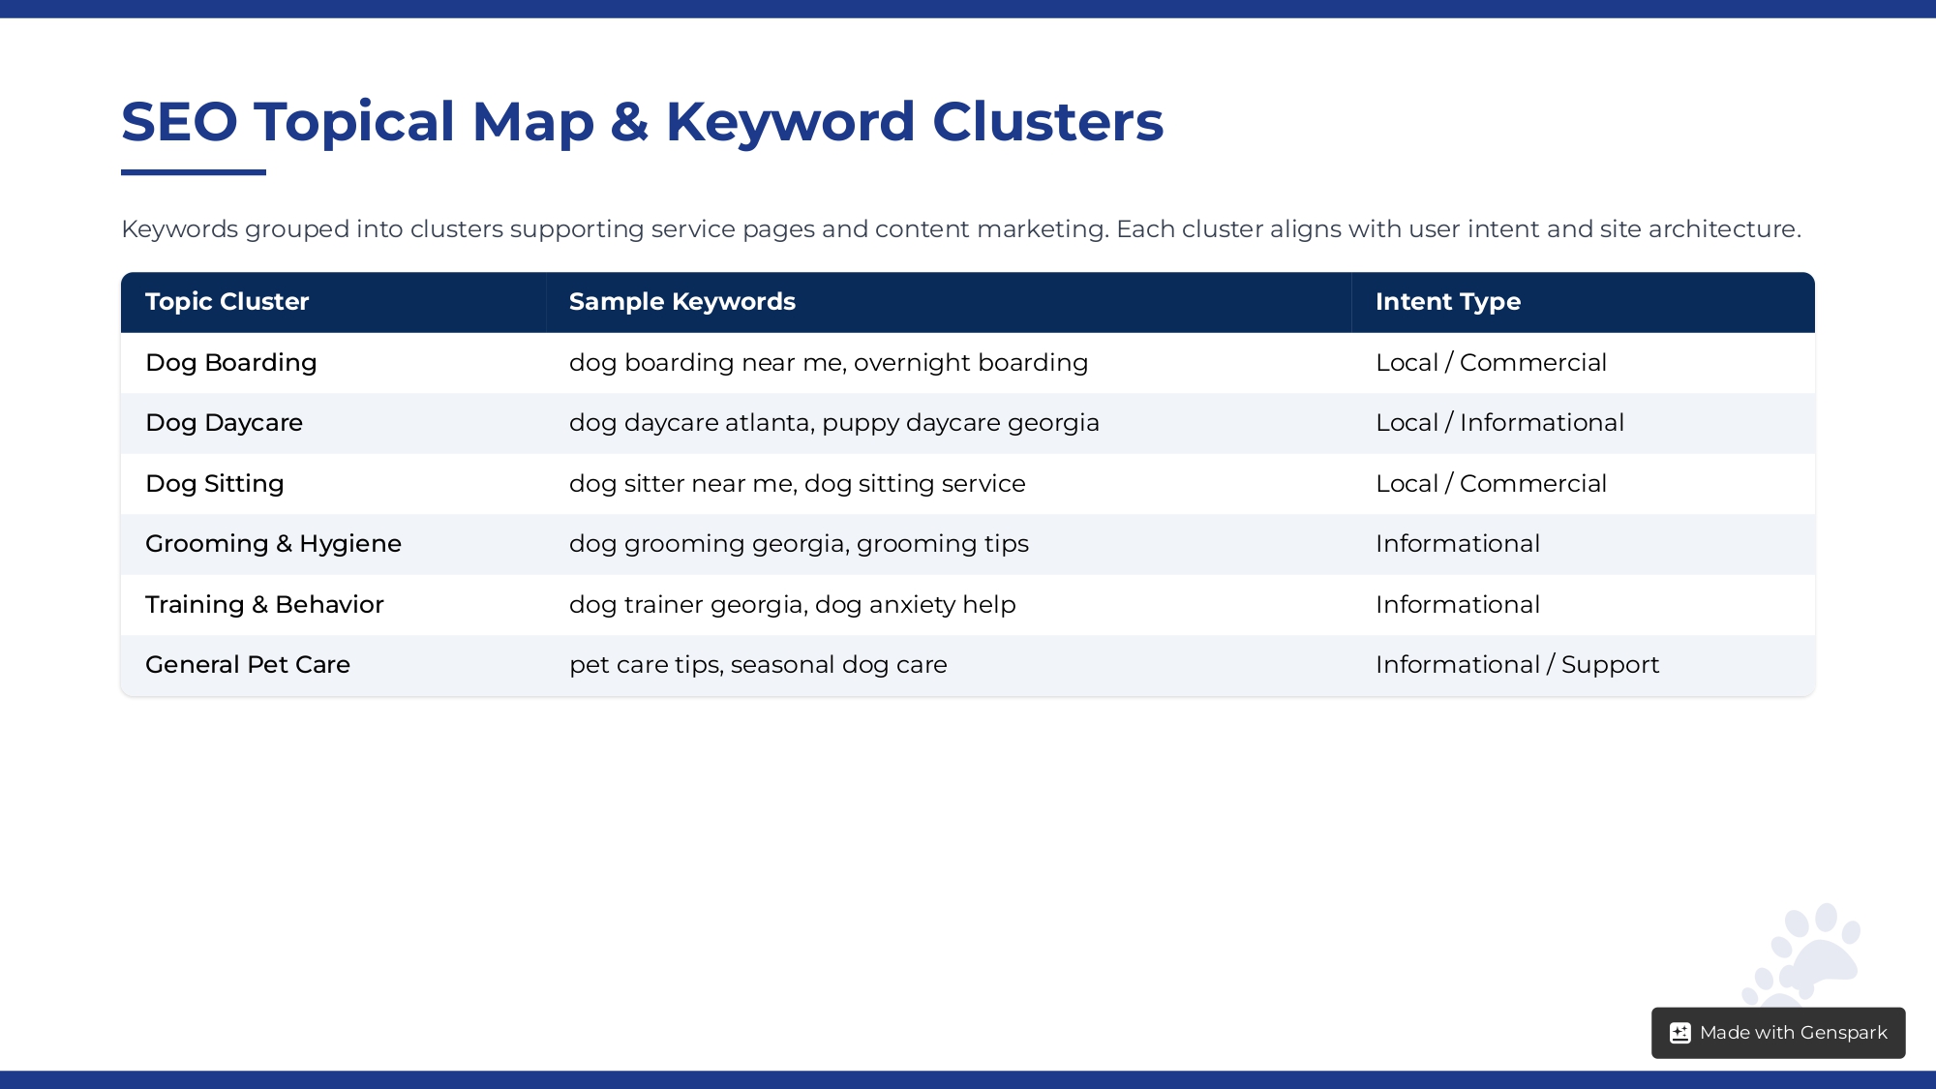Click the dog boarding near me keywords

coord(828,363)
